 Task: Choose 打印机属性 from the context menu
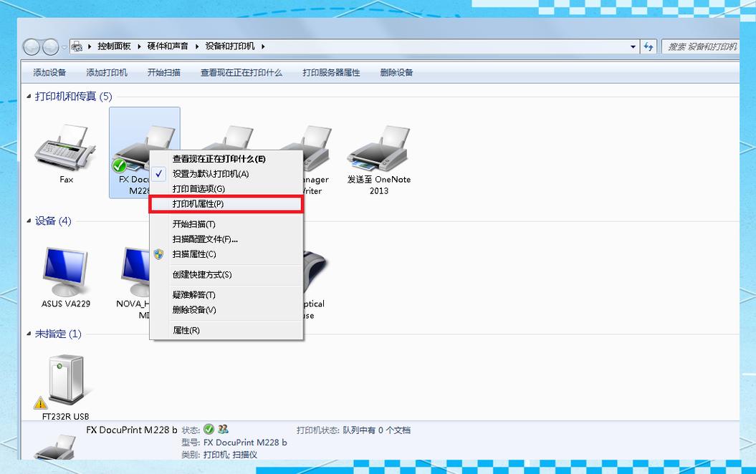click(x=208, y=204)
